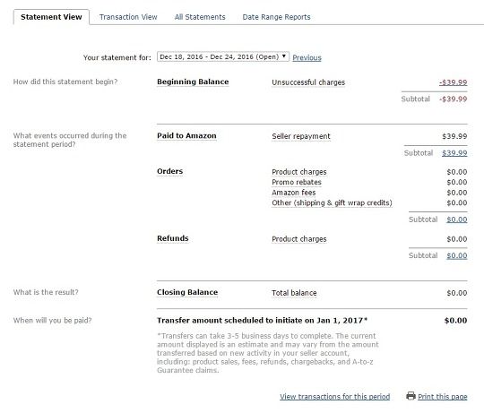Click View transactions for this period
Viewport: 484px width, 413px height.
click(x=335, y=397)
